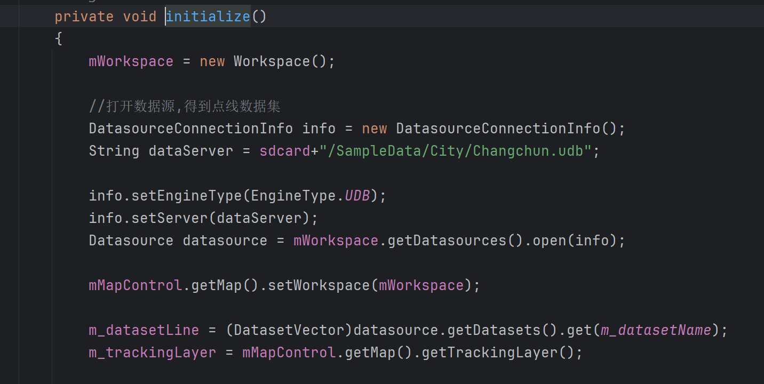The image size is (764, 384).
Task: Click the initialize method name
Action: [x=208, y=17]
